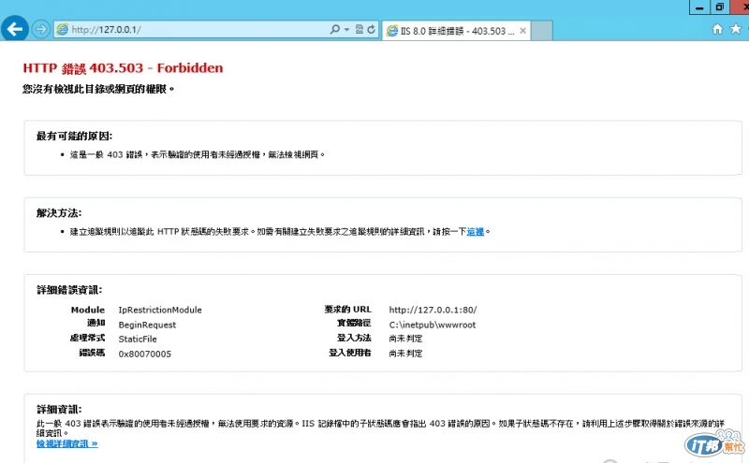Image resolution: width=749 pixels, height=463 pixels.
Task: Open the address bar search dropdown arrow
Action: click(x=346, y=30)
